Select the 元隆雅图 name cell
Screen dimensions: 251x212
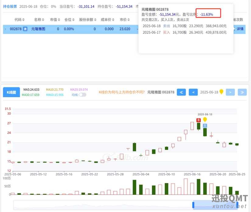coord(38,29)
